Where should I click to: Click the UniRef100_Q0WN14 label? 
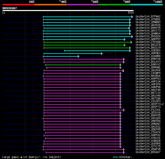(x=148, y=34)
